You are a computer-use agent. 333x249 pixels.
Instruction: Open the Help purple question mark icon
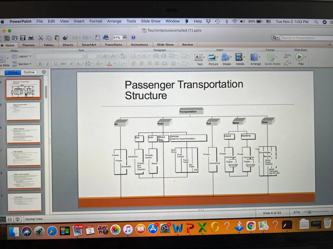[x=133, y=38]
